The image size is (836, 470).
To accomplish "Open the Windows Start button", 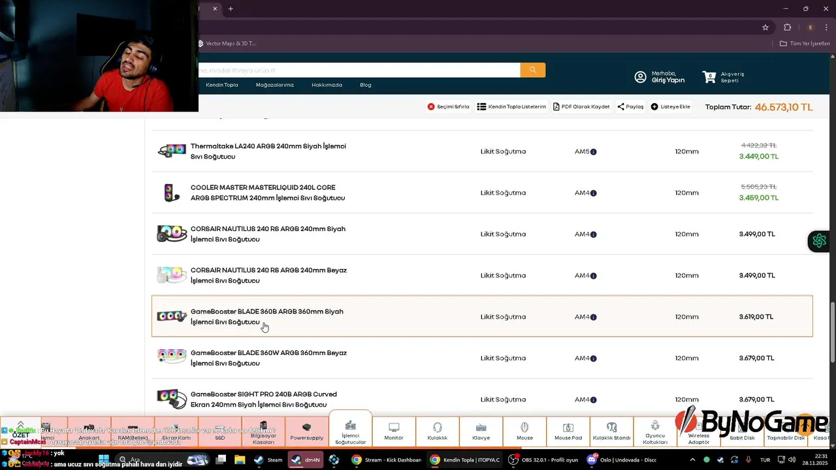I will click(x=104, y=460).
